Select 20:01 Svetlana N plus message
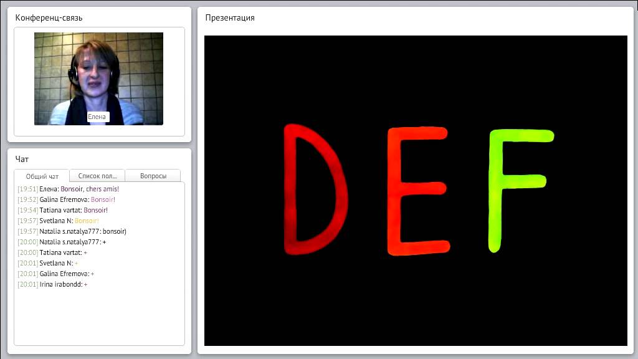Image resolution: width=638 pixels, height=359 pixels. coord(48,263)
